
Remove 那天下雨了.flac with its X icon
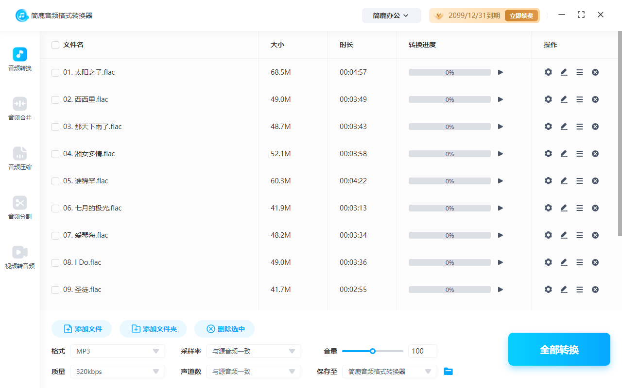point(595,126)
